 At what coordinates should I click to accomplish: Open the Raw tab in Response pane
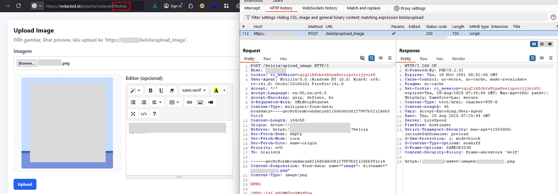[423, 59]
